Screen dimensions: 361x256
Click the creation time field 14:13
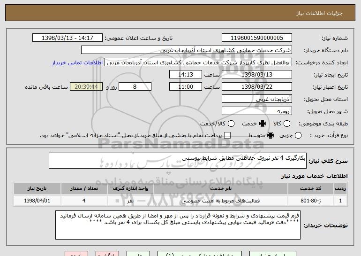186,75
